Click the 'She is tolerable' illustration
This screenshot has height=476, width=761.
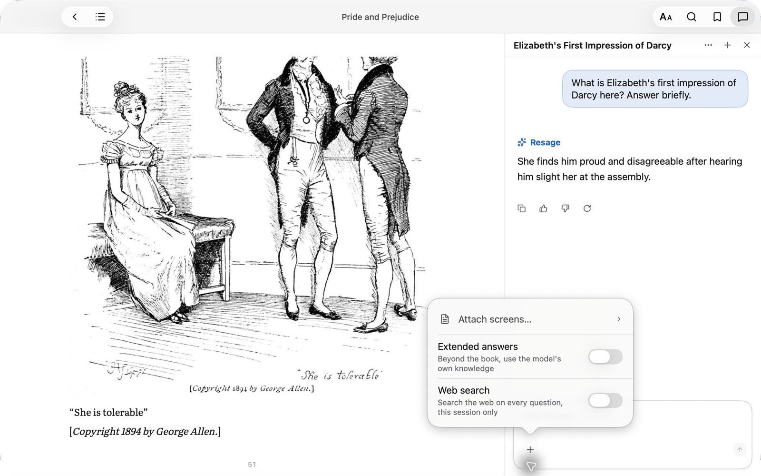249,224
